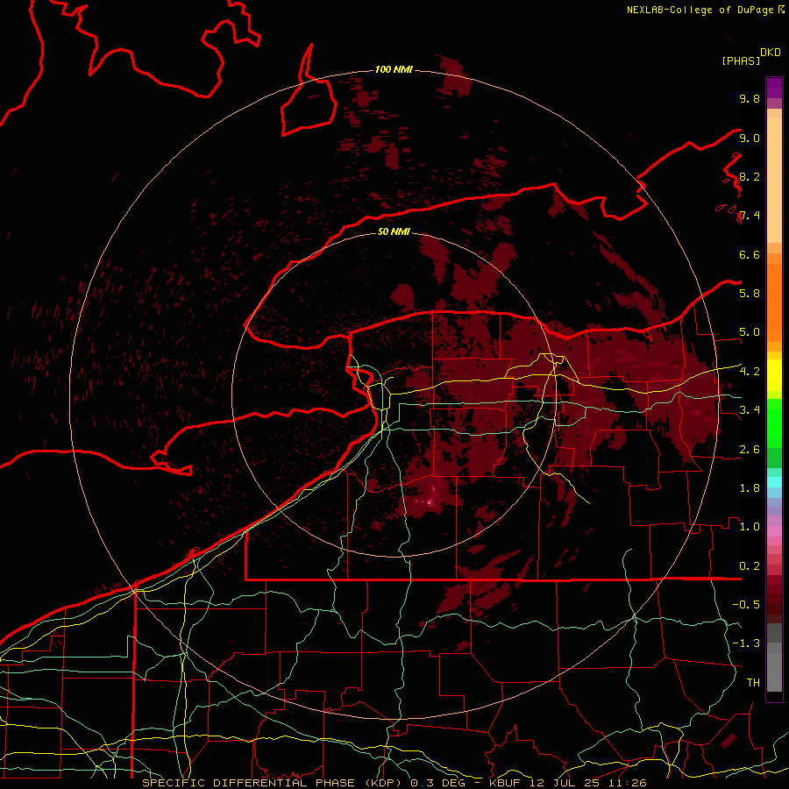Click the 100 NMI range ring label
Image resolution: width=789 pixels, height=789 pixels.
[394, 69]
